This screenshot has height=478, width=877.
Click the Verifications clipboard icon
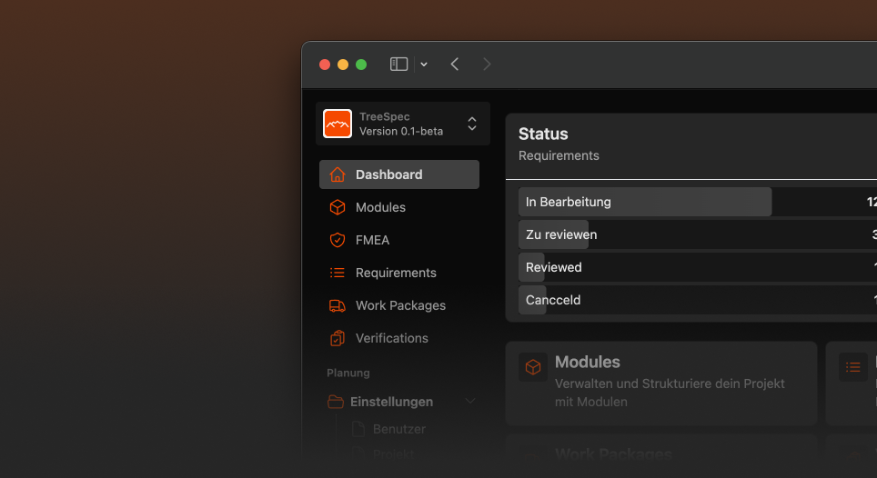click(x=338, y=338)
